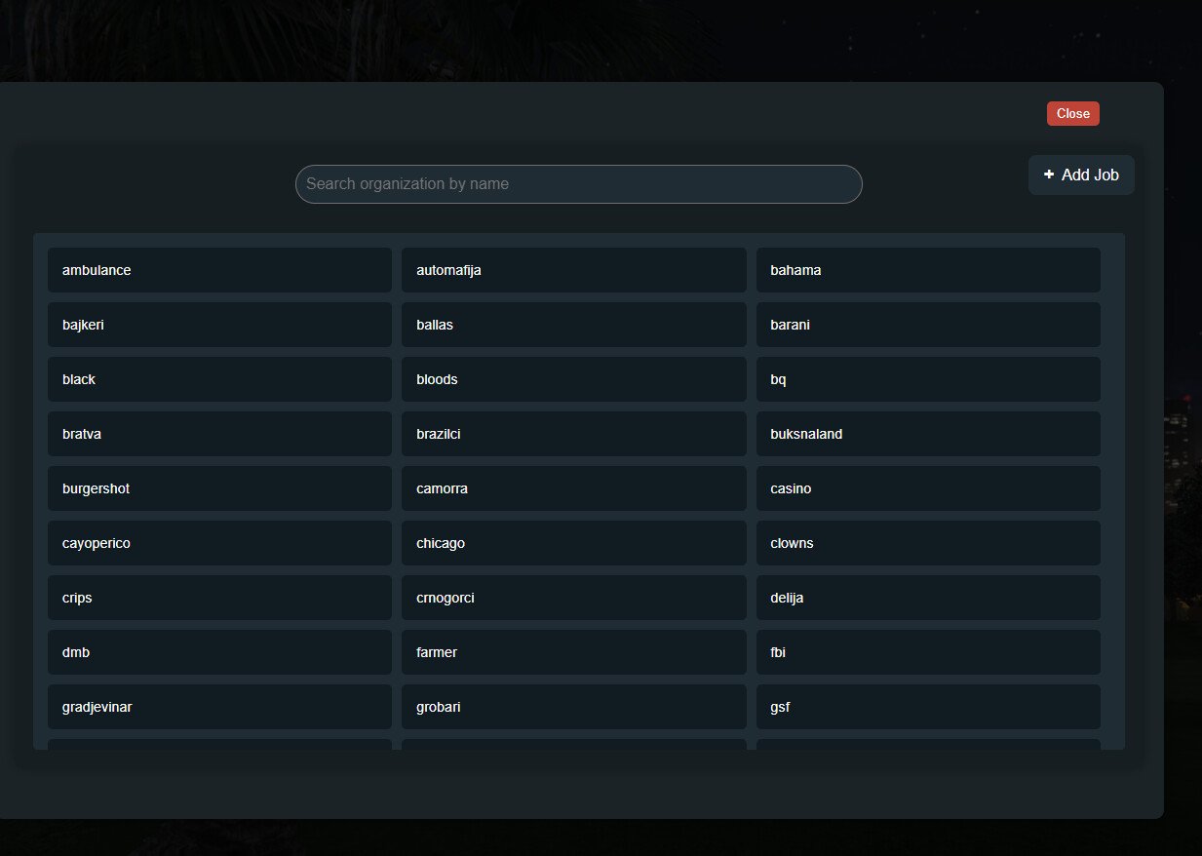Image resolution: width=1202 pixels, height=856 pixels.
Task: Select the gsf organization card
Action: [x=928, y=707]
